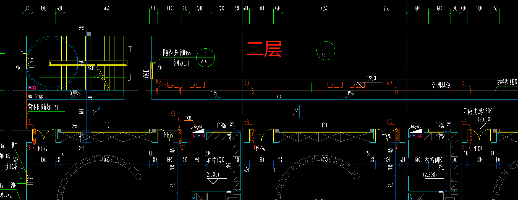This screenshot has width=518, height=200.
Task: Select the LC0917-1 window label
Action: point(147,72)
